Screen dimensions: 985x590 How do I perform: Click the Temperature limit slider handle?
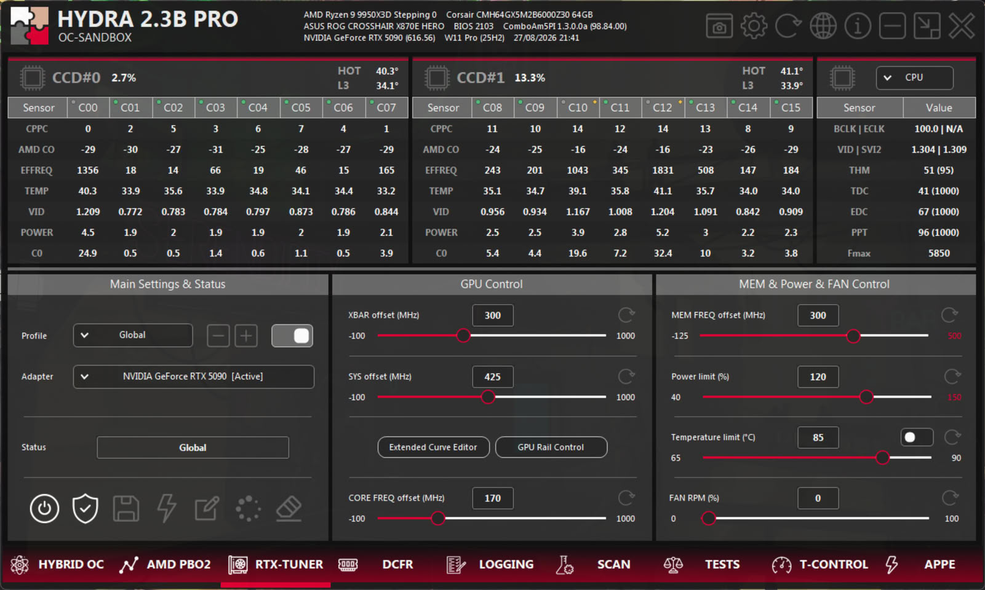coord(883,458)
